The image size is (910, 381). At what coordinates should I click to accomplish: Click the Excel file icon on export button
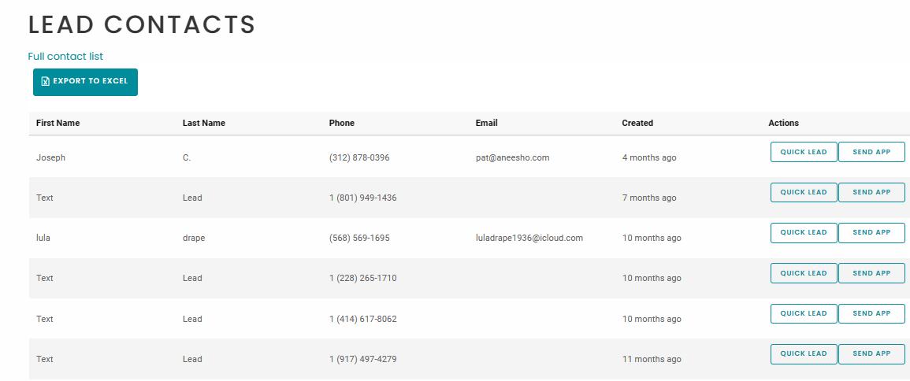pyautogui.click(x=46, y=81)
